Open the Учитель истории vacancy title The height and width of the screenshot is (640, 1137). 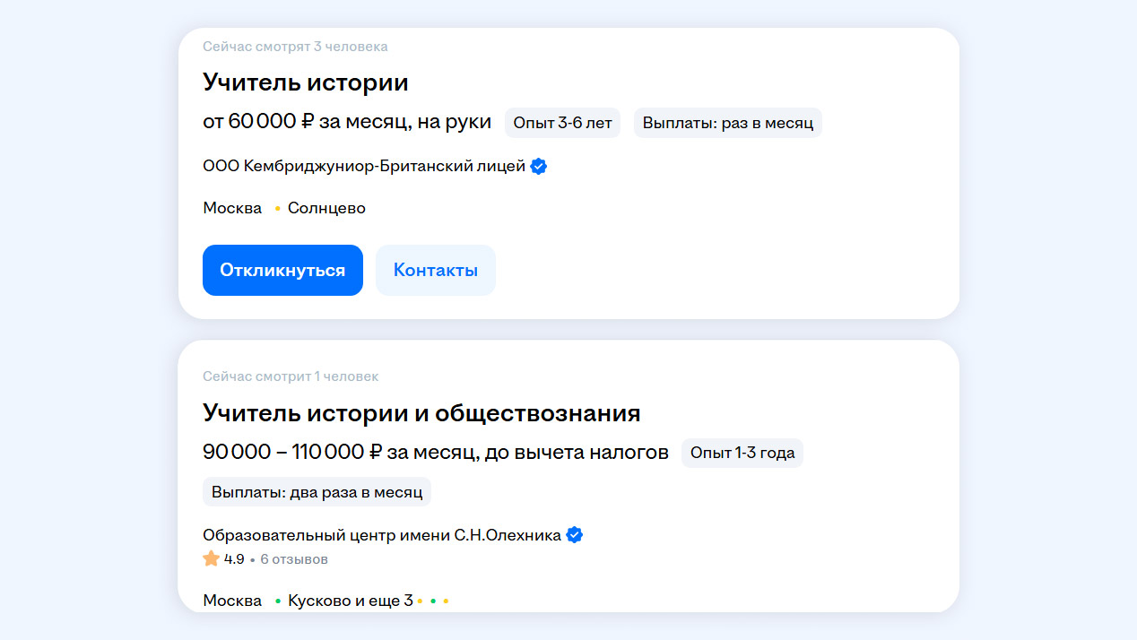(305, 82)
